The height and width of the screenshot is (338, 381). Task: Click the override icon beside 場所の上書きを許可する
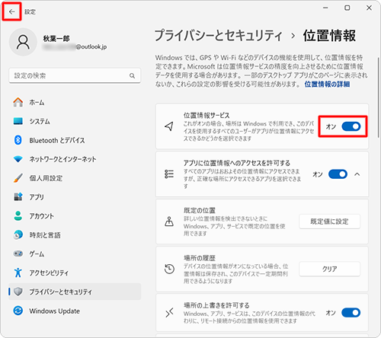pyautogui.click(x=169, y=313)
